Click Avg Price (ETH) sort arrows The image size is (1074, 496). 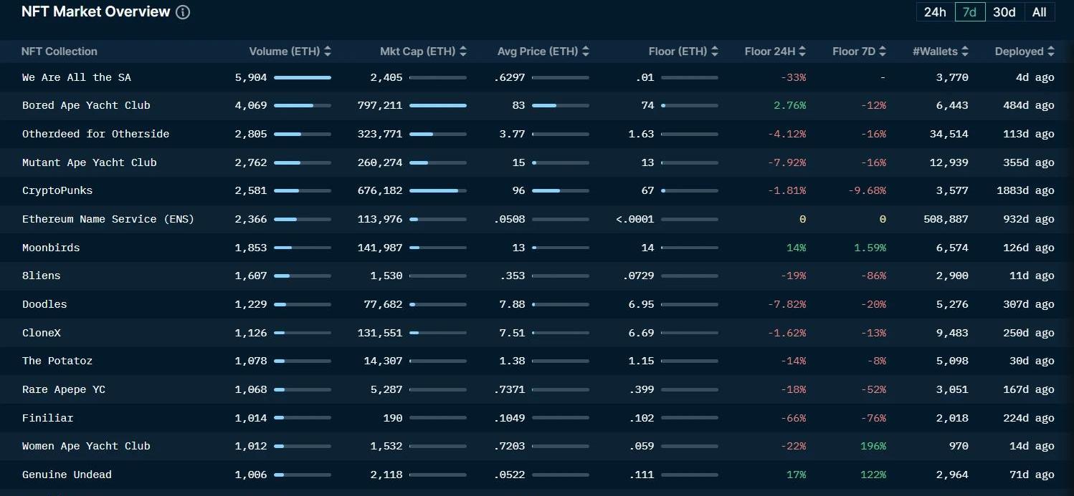[586, 52]
